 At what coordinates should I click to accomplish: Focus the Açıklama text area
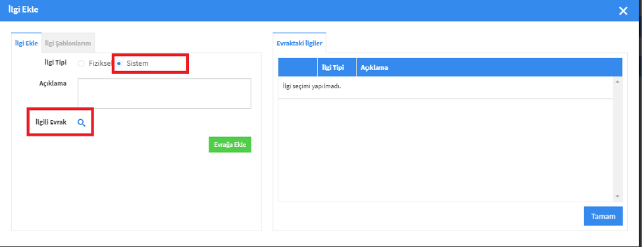point(165,94)
